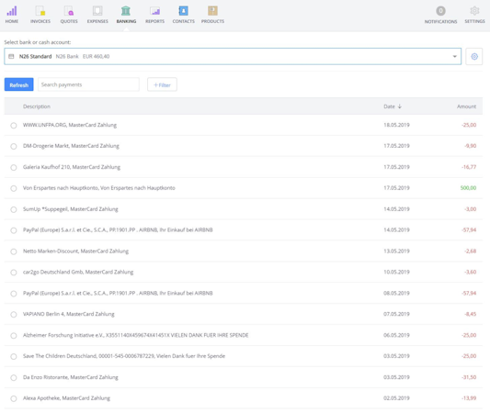This screenshot has width=490, height=413.
Task: Open the Home dashboard icon
Action: [x=12, y=11]
